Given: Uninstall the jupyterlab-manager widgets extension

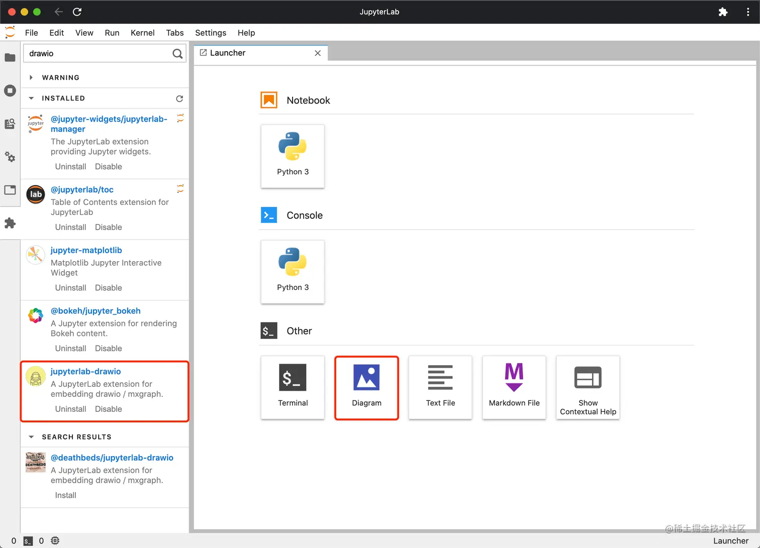Looking at the screenshot, I should 71,167.
